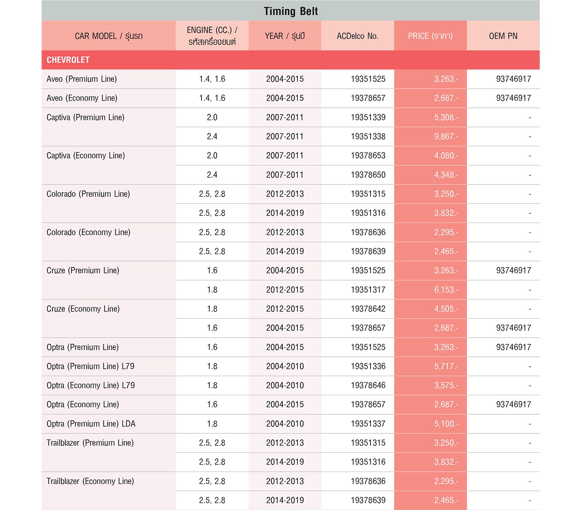The width and height of the screenshot is (562, 510).
Task: Select ACDelco number 19351336
Action: tap(368, 366)
